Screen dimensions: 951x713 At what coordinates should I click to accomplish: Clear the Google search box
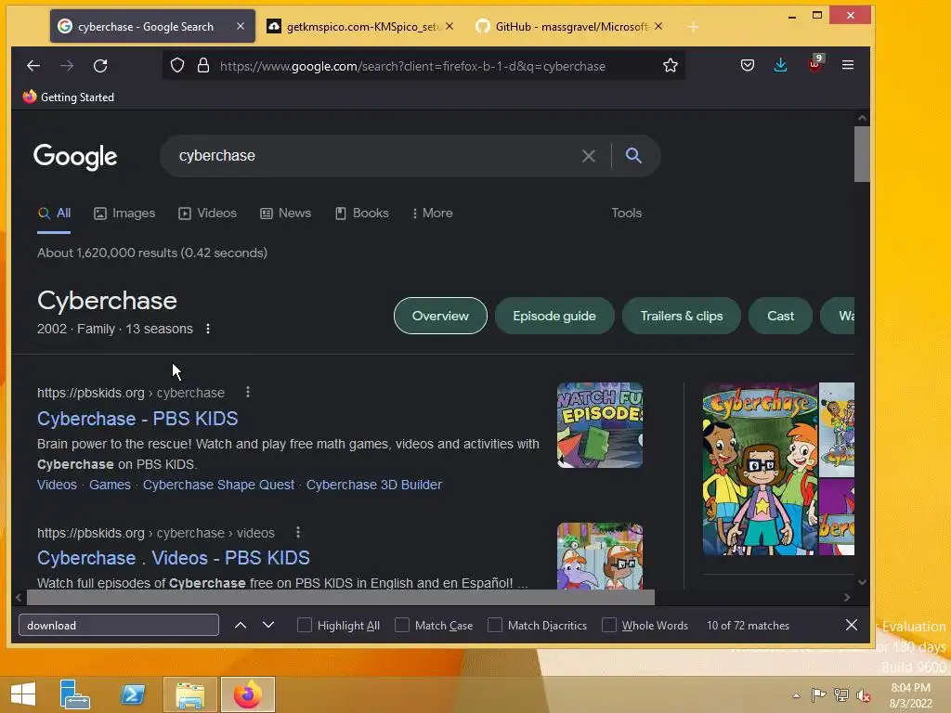pos(588,156)
